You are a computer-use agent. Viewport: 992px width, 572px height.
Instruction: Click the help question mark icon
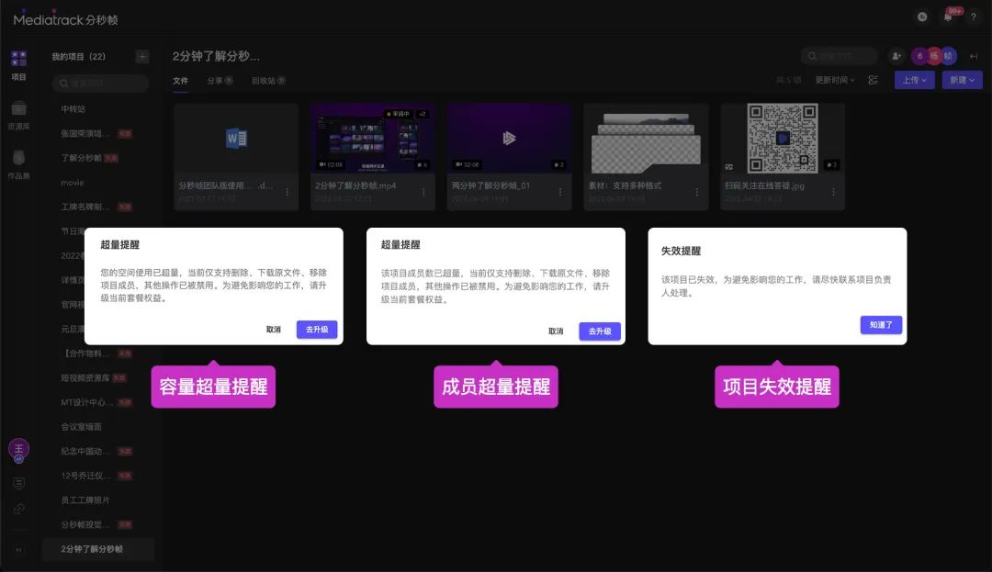pos(973,17)
